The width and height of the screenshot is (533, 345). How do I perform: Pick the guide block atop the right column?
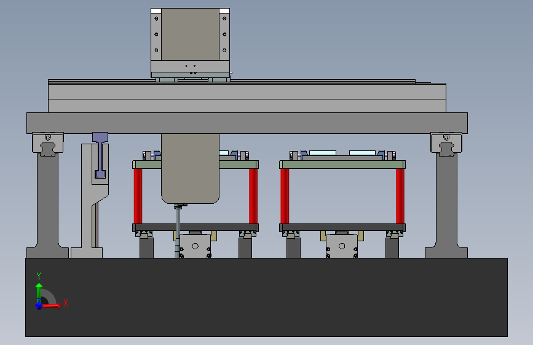coord(446,144)
